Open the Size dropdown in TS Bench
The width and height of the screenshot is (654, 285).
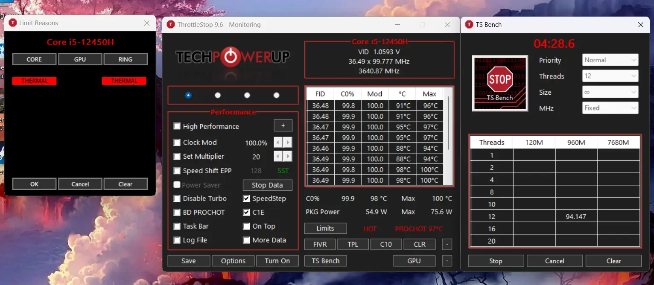pos(610,92)
